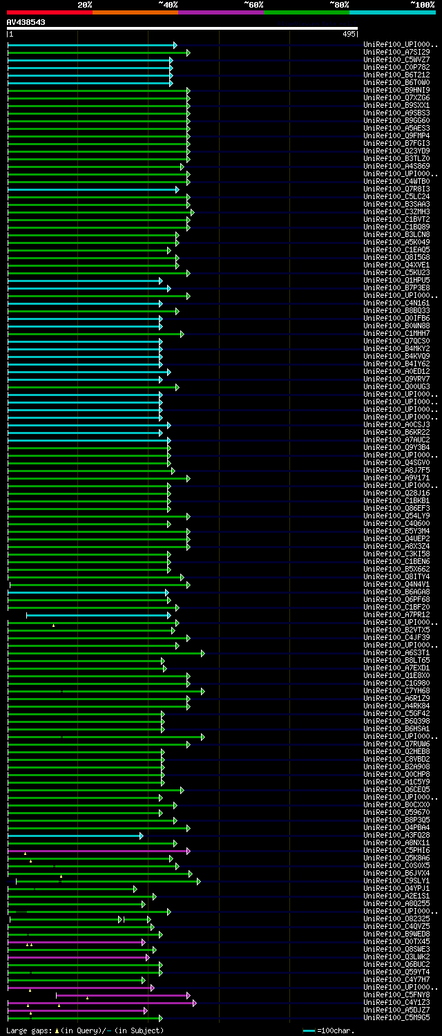Image resolution: width=442 pixels, height=1036 pixels.
Task: Select the UniRef100_Q7R8I3 label
Action: click(x=396, y=189)
